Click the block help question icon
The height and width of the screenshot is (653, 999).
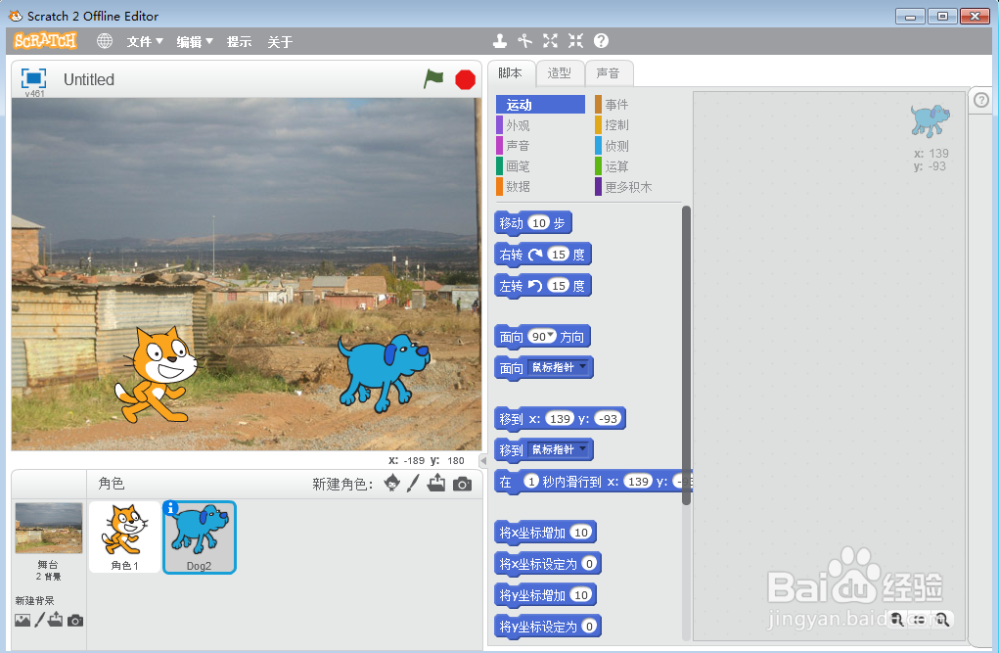tap(601, 41)
